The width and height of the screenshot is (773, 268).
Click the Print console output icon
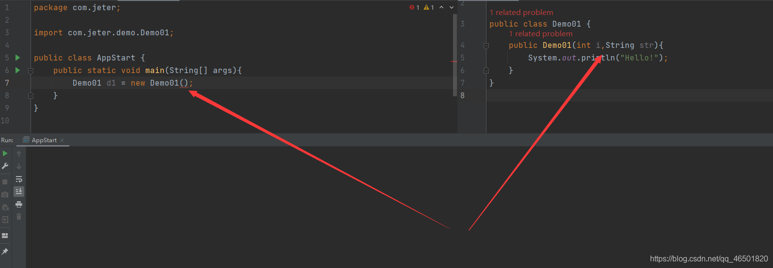click(x=19, y=204)
